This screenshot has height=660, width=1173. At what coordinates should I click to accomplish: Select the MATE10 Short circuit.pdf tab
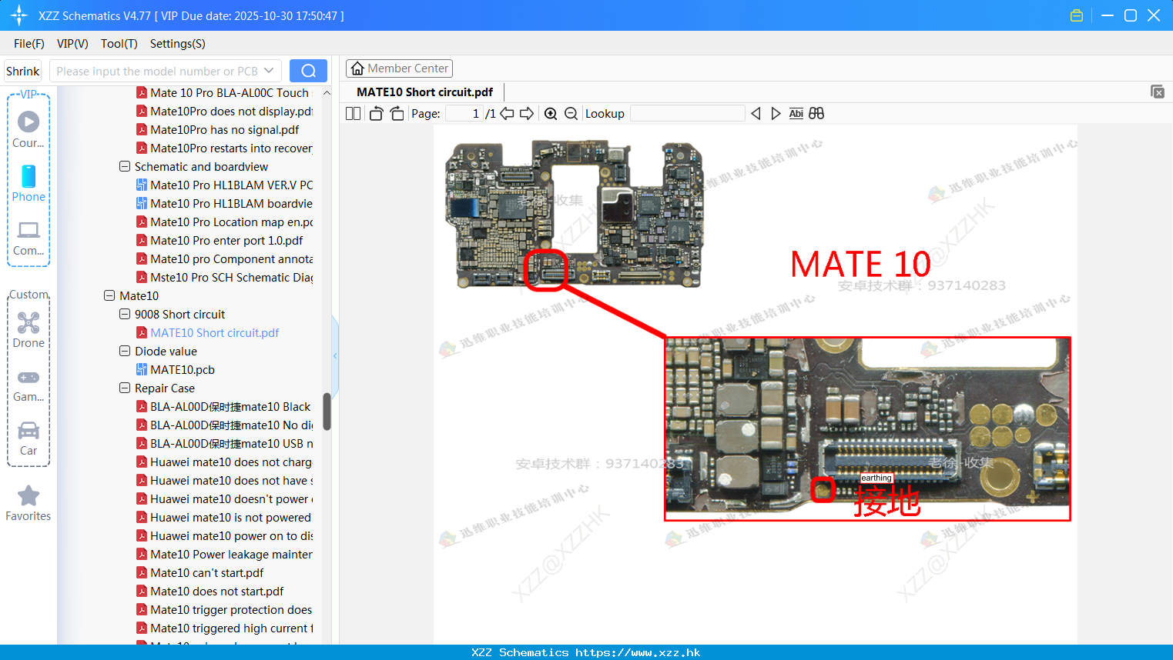(424, 92)
